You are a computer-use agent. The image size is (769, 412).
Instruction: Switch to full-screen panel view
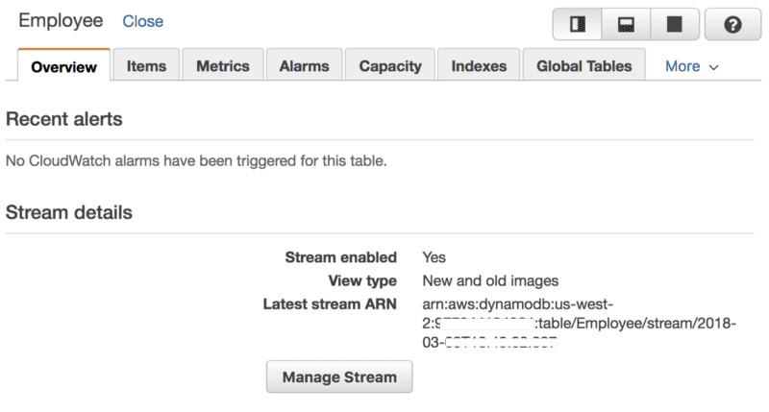(674, 25)
